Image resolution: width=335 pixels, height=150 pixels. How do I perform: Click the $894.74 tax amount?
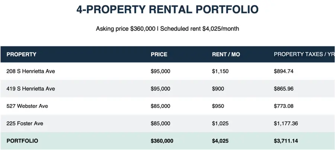coord(284,71)
